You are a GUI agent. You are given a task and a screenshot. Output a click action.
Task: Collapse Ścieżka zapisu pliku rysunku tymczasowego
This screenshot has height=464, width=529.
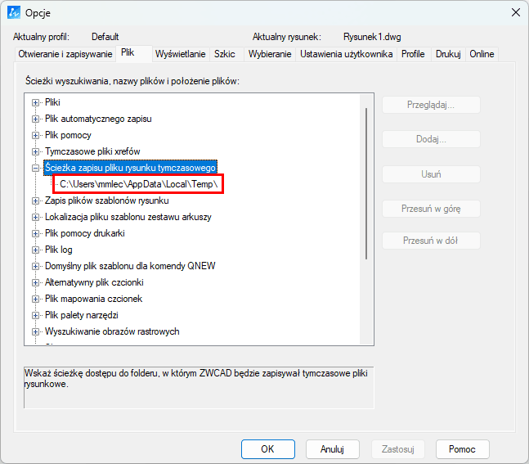(x=35, y=168)
